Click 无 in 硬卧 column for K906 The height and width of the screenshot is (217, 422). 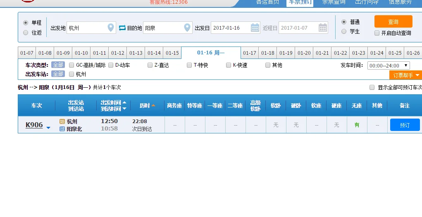click(x=296, y=125)
